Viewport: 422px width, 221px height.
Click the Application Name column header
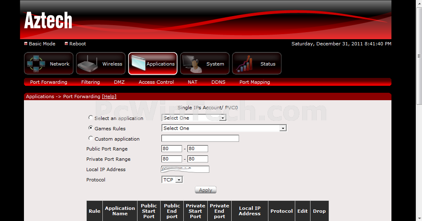[120, 211]
